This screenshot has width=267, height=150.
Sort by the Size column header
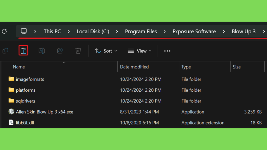click(x=237, y=67)
